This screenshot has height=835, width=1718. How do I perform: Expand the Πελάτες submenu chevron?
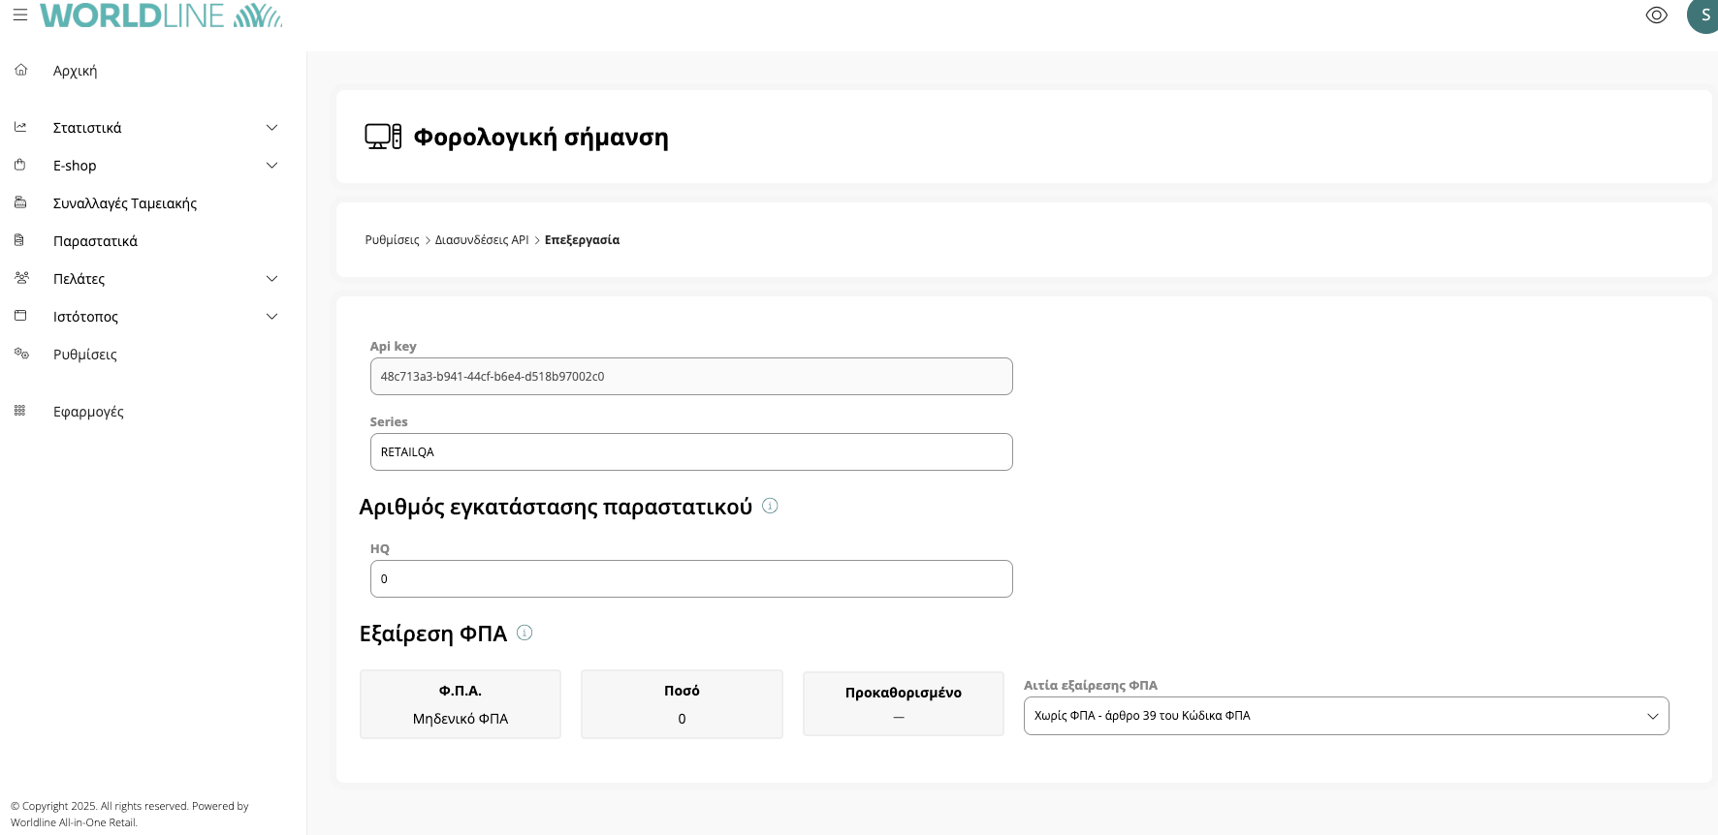(x=272, y=279)
